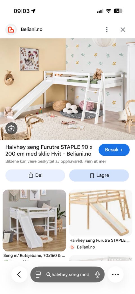Tap the halvhøy seng med search field
This screenshot has height=294, width=135.
tap(70, 275)
